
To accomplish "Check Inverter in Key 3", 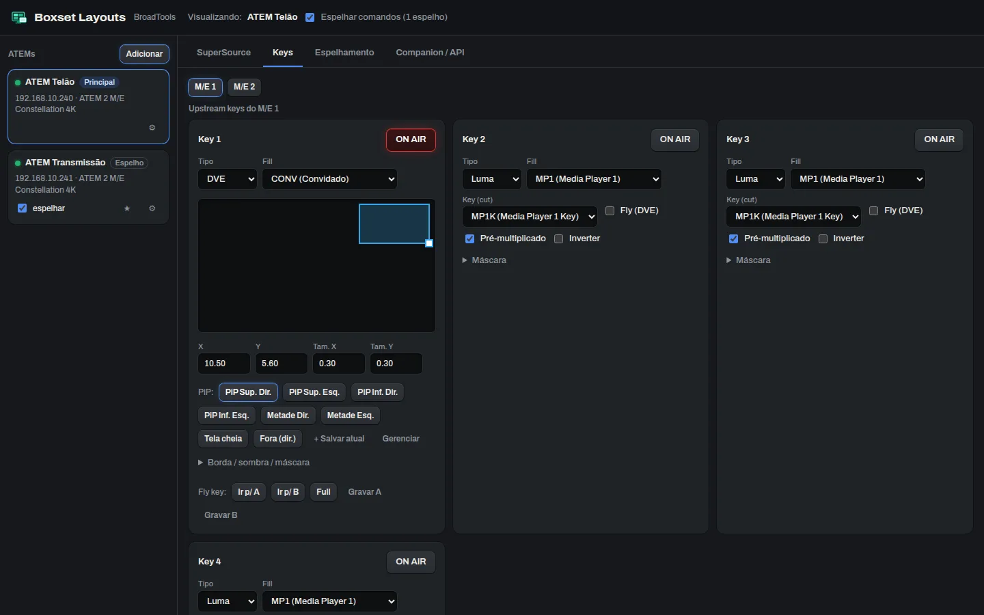I will (x=823, y=238).
